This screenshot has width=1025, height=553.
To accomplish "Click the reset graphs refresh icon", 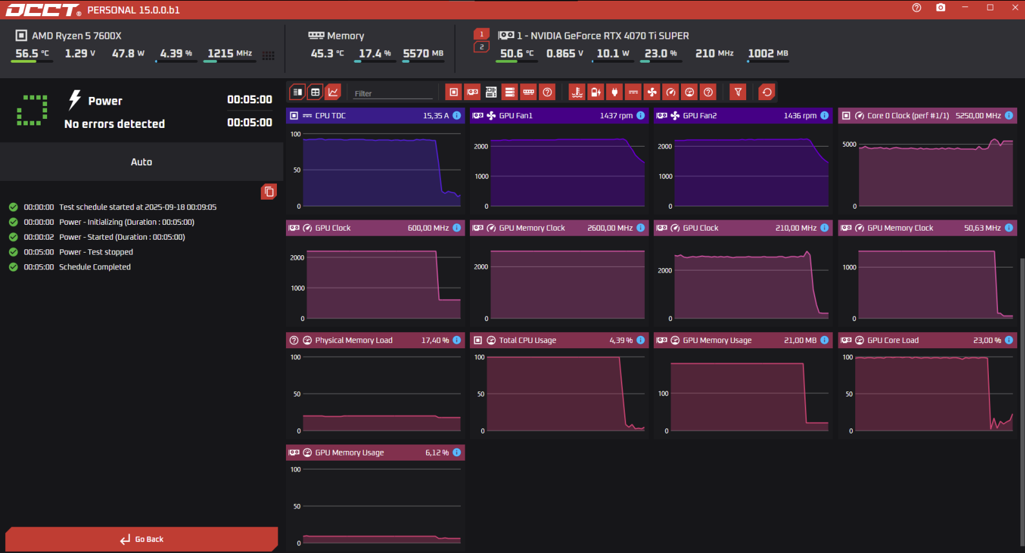I will (767, 92).
